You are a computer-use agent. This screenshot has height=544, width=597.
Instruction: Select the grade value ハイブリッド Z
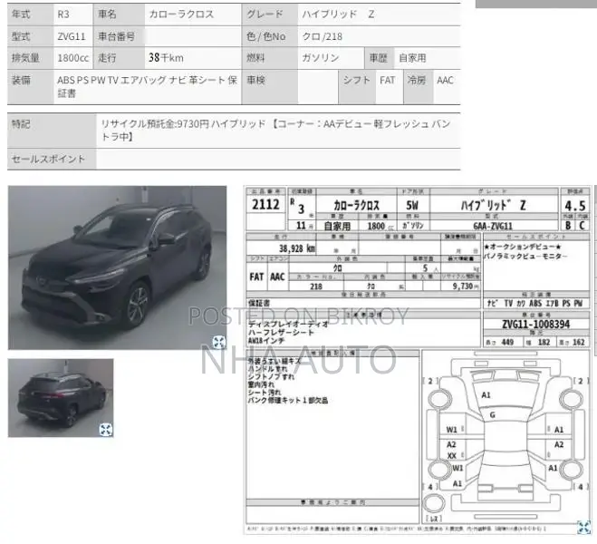(338, 15)
